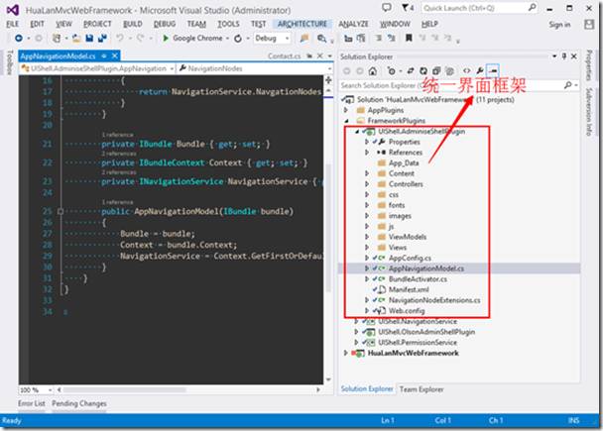Click the magnifier icon in Quick Launch box
Viewport: 603px width, 431px height.
pos(532,7)
